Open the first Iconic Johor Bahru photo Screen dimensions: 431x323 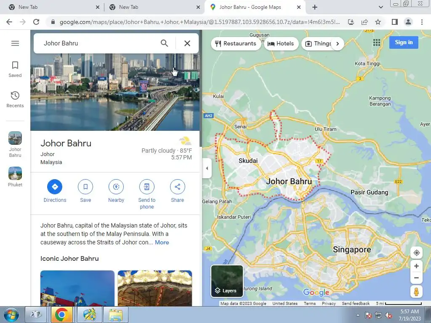(x=77, y=288)
